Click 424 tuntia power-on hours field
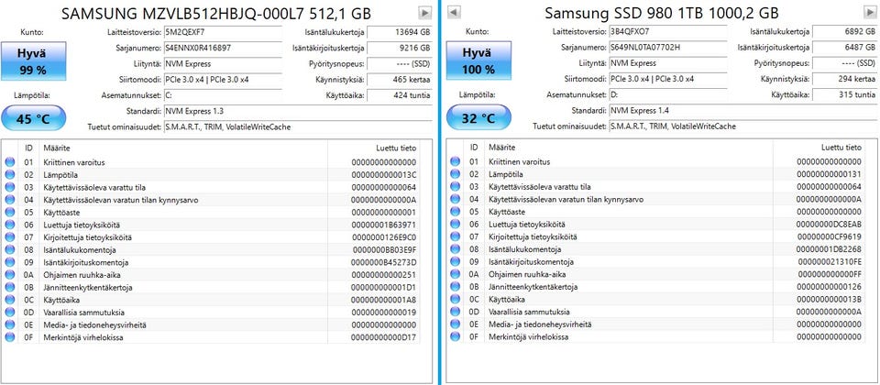The height and width of the screenshot is (385, 880). (x=401, y=94)
